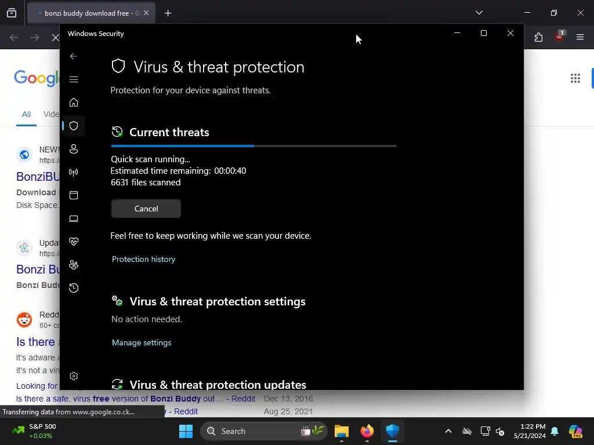This screenshot has height=445, width=594.
Task: Open Firewall & network protection sidebar icon
Action: [x=74, y=172]
